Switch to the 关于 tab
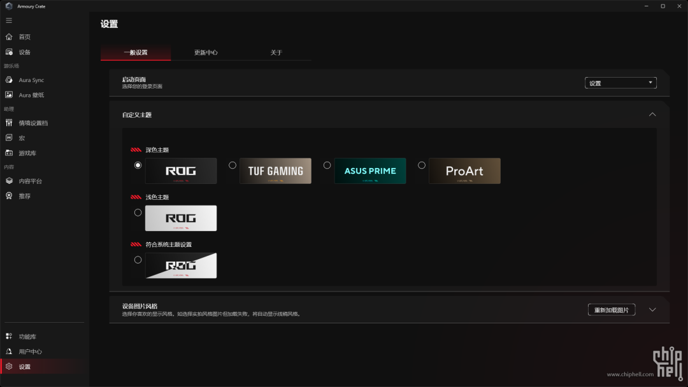Image resolution: width=688 pixels, height=387 pixels. pos(276,53)
